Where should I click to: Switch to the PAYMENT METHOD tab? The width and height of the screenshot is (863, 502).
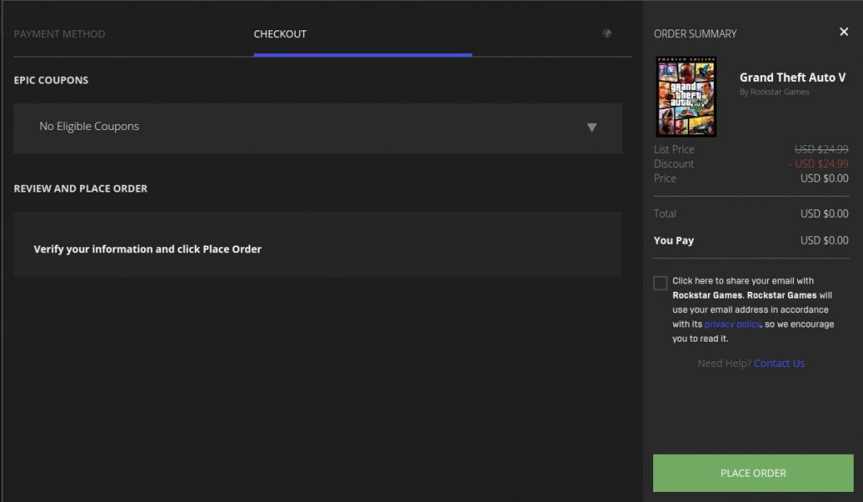(x=58, y=34)
